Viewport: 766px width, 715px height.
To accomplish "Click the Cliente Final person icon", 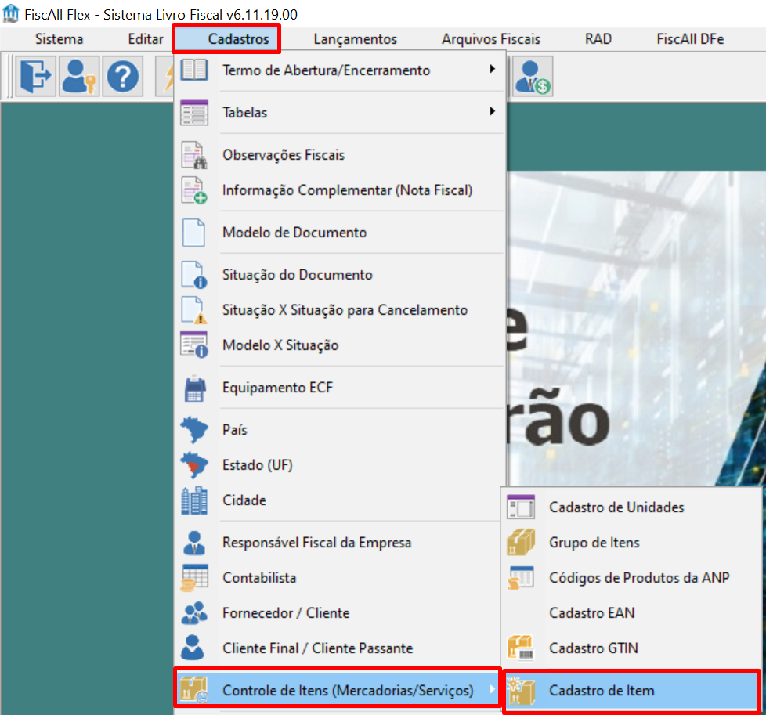I will (193, 648).
